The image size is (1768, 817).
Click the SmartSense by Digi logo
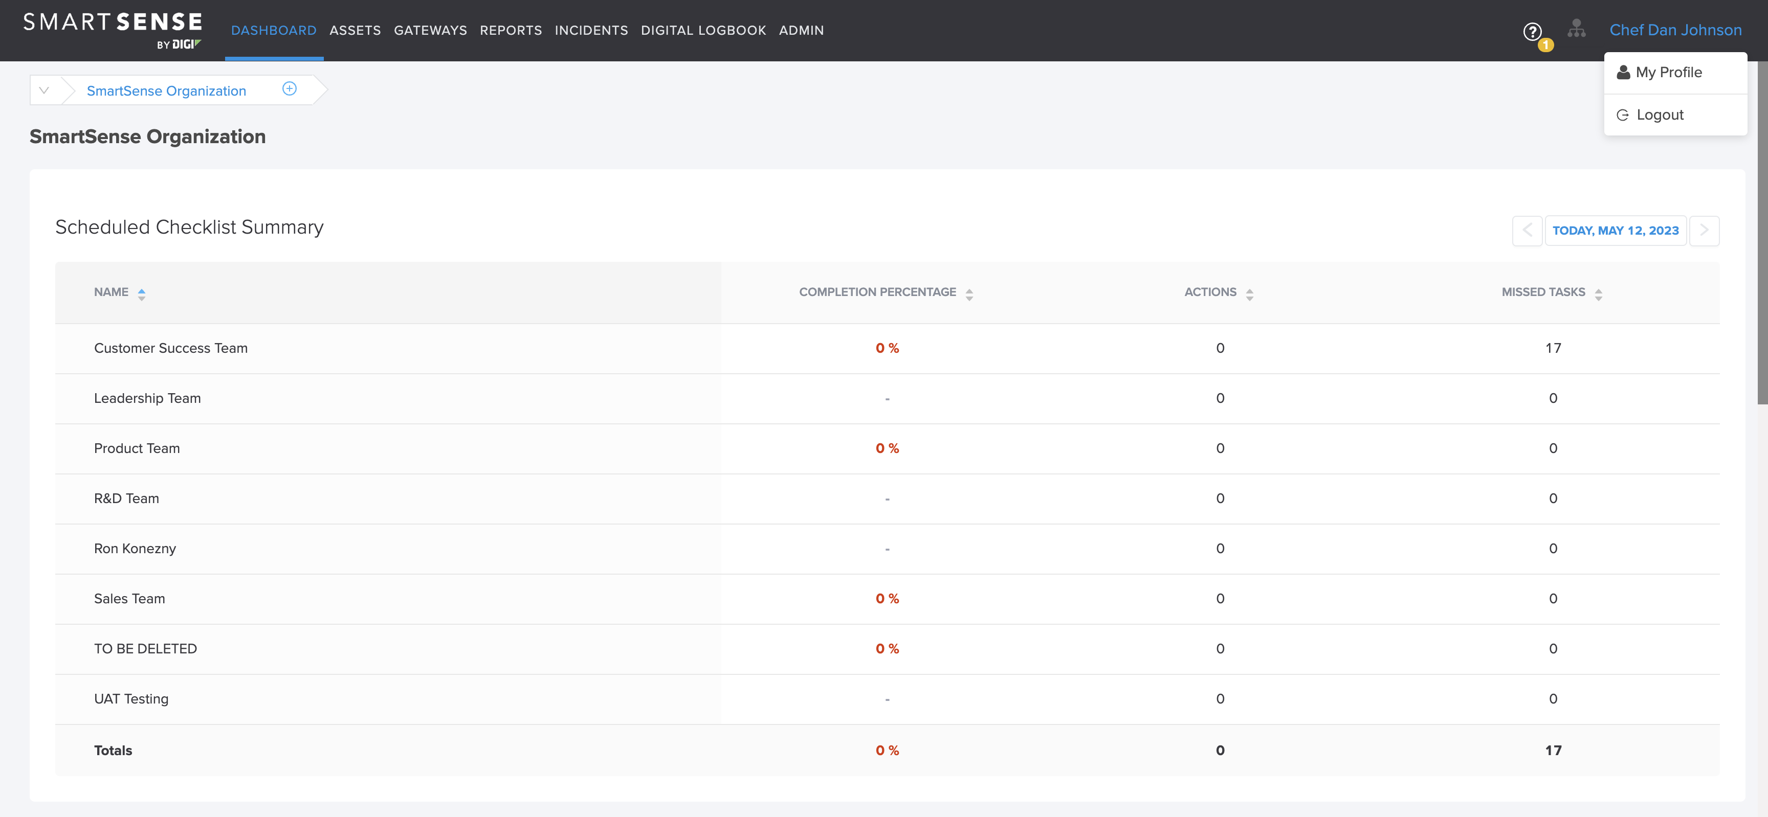coord(113,31)
